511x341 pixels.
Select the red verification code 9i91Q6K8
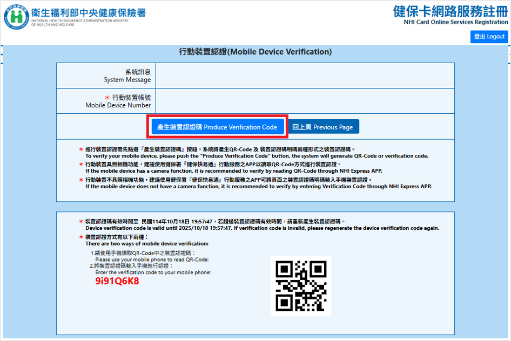coord(117,281)
